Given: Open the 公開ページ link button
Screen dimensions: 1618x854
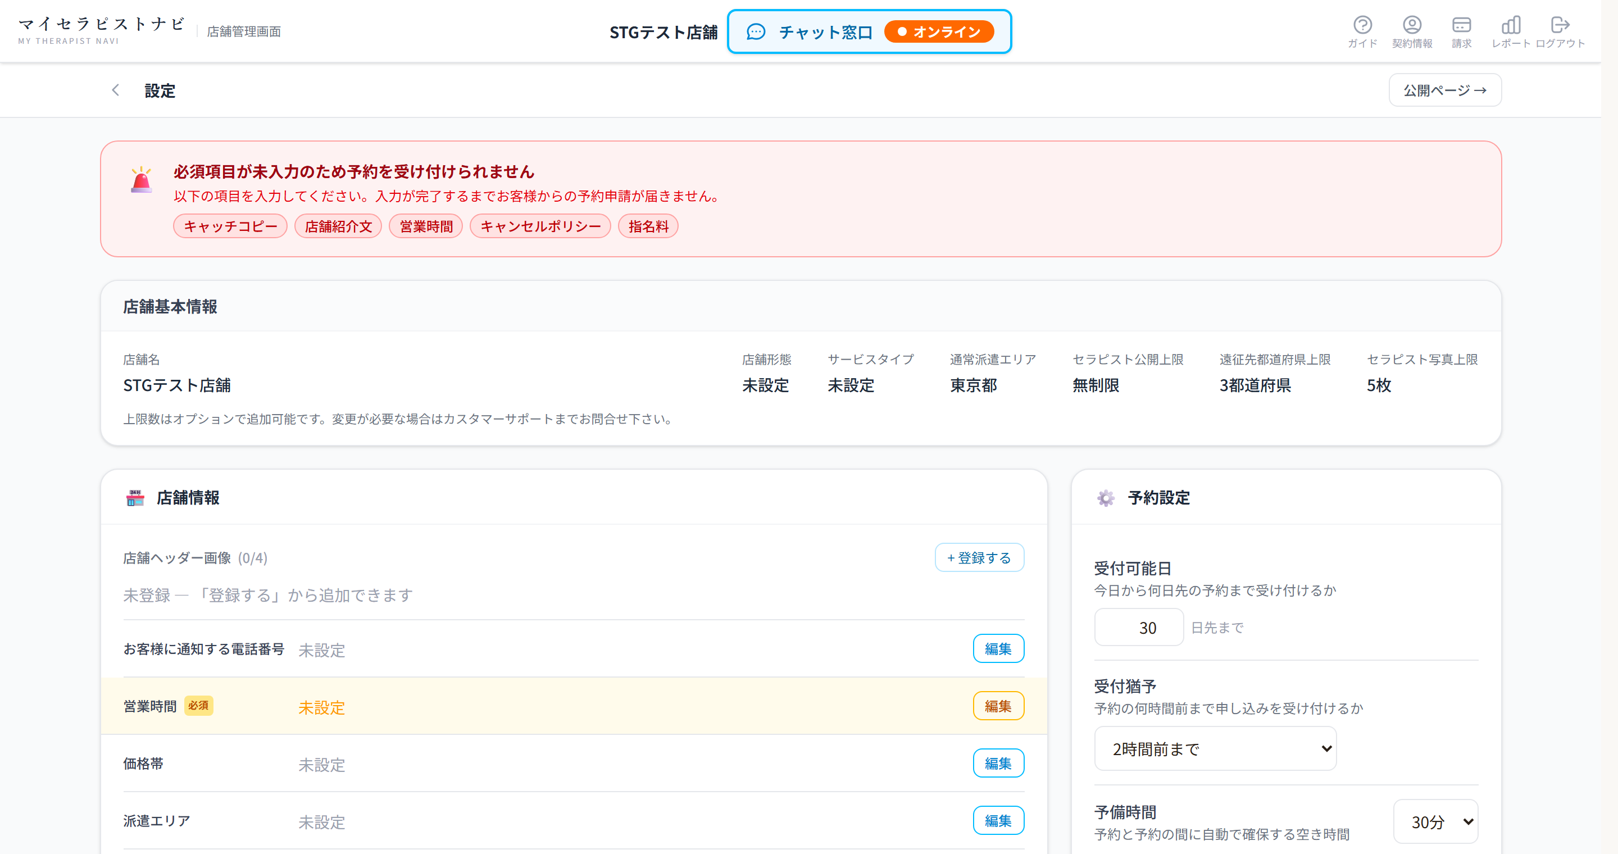Looking at the screenshot, I should pyautogui.click(x=1444, y=90).
